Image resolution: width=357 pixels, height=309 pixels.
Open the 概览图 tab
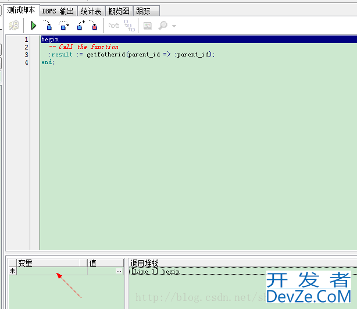[x=119, y=11]
